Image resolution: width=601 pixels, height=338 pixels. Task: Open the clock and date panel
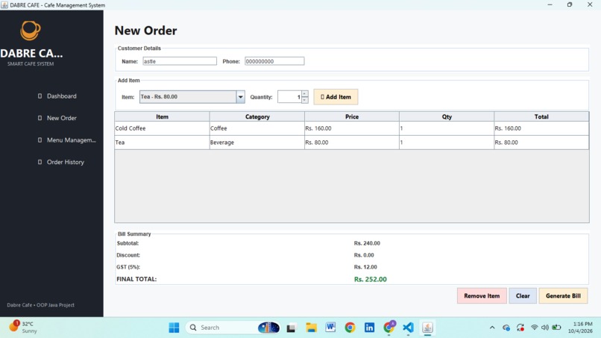coord(580,328)
